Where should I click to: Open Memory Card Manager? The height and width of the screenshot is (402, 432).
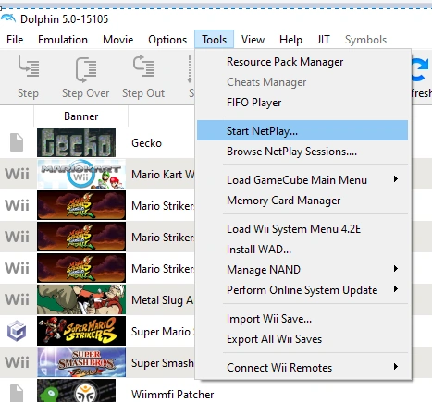pos(302,201)
